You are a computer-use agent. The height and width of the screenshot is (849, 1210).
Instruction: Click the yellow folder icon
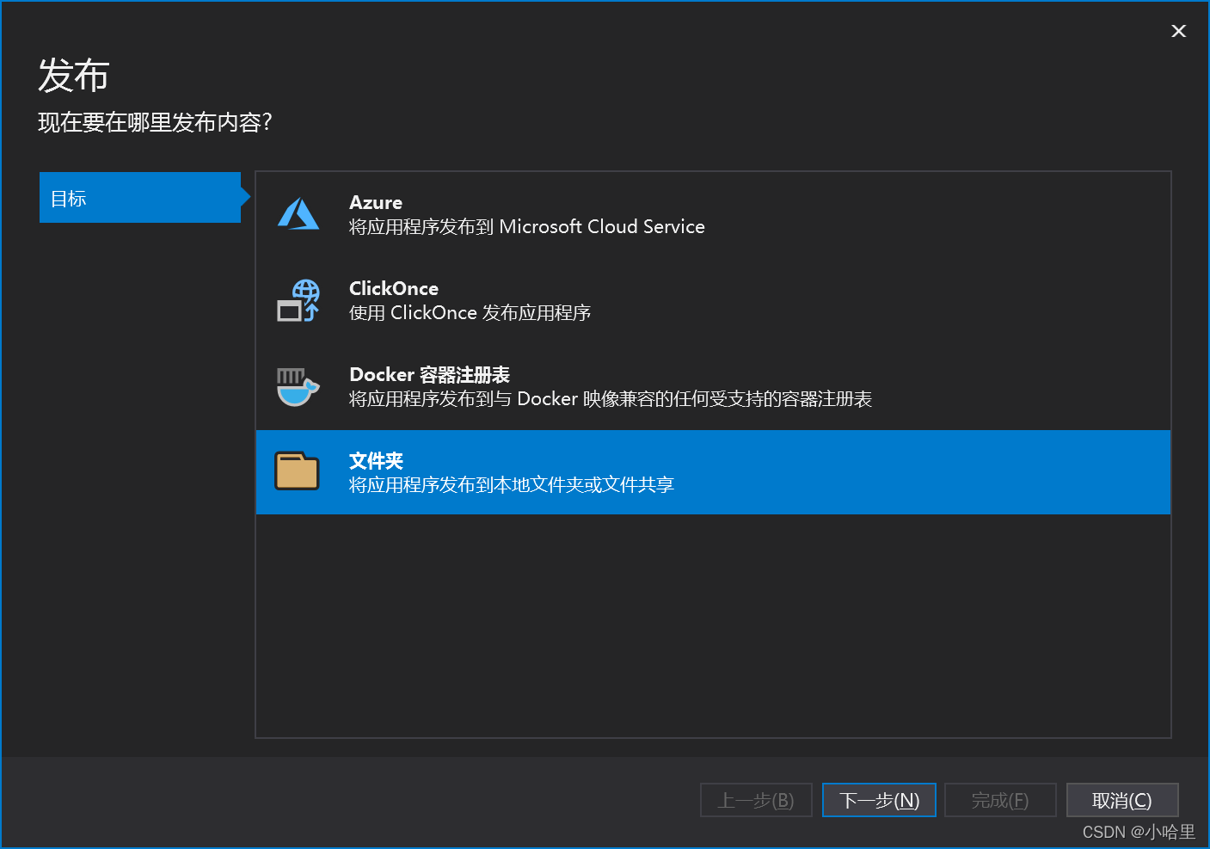coord(297,471)
